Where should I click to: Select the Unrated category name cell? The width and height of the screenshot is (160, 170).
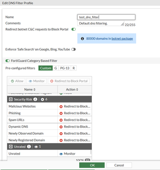(x=32, y=154)
